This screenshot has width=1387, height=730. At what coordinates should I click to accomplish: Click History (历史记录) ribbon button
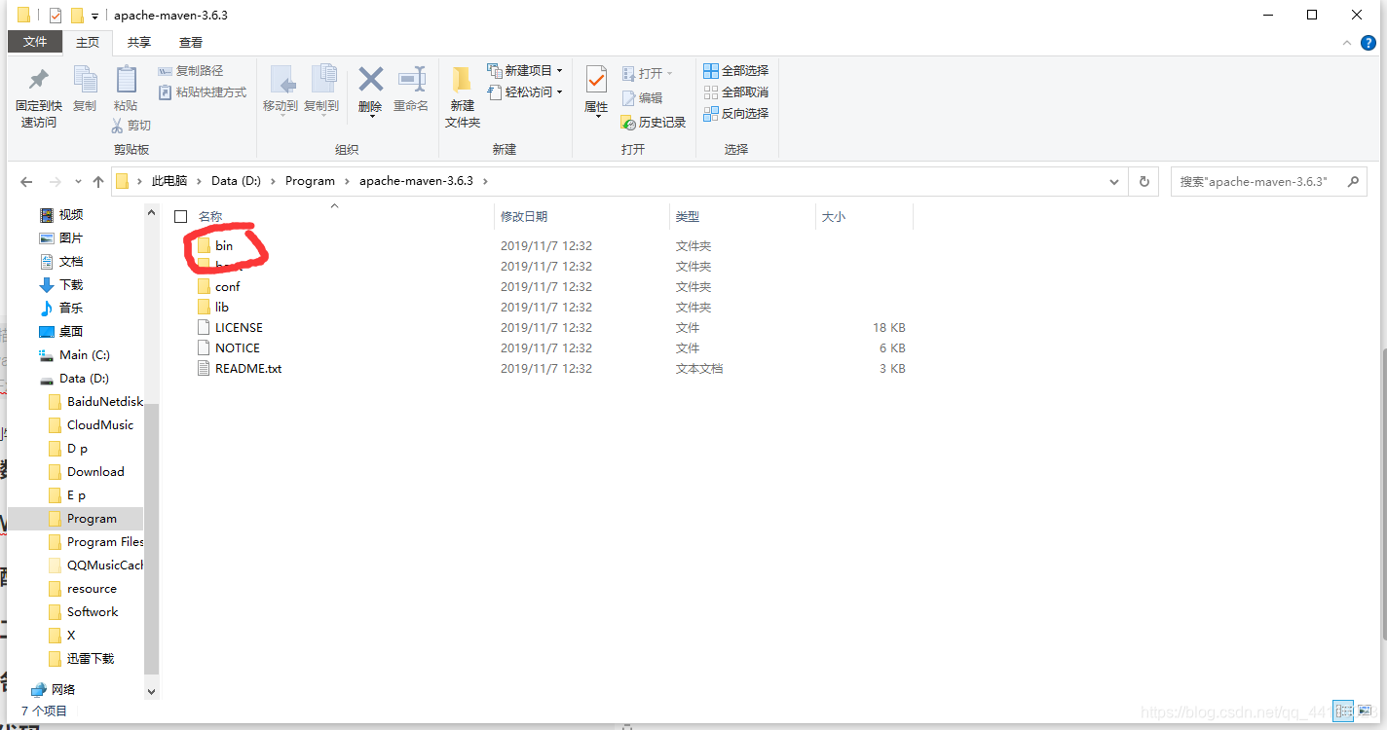tap(654, 123)
